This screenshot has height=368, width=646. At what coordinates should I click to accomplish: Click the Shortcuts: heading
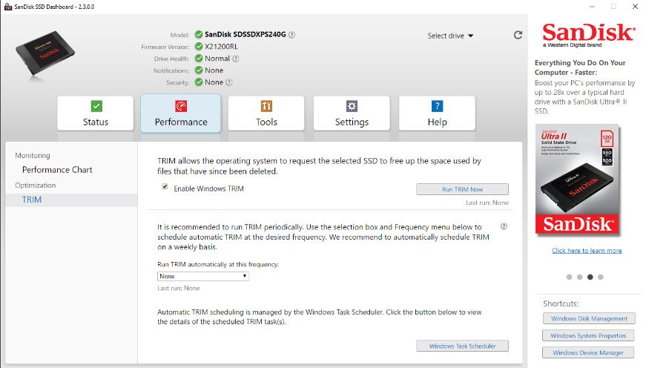click(561, 303)
